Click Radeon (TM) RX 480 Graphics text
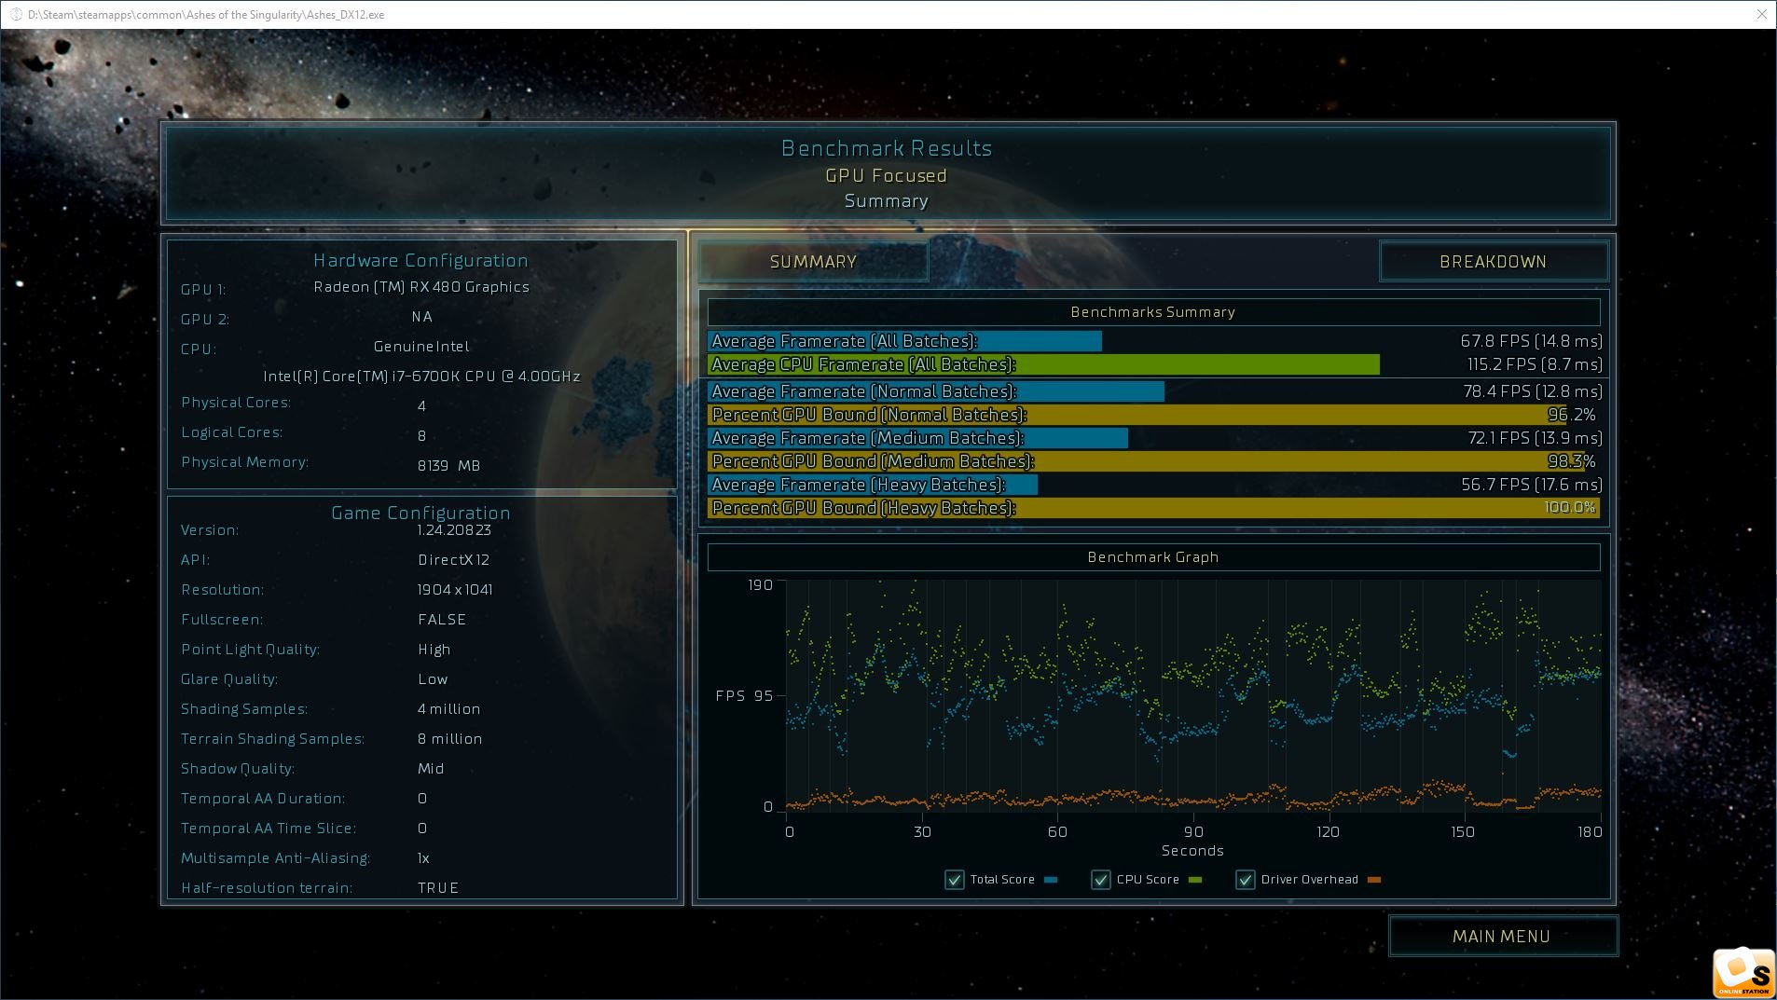The height and width of the screenshot is (1000, 1777). click(421, 287)
